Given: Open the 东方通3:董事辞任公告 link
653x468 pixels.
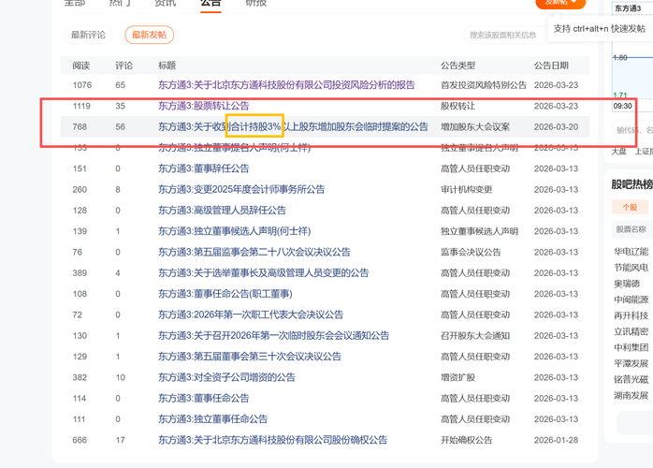Looking at the screenshot, I should click(204, 168).
